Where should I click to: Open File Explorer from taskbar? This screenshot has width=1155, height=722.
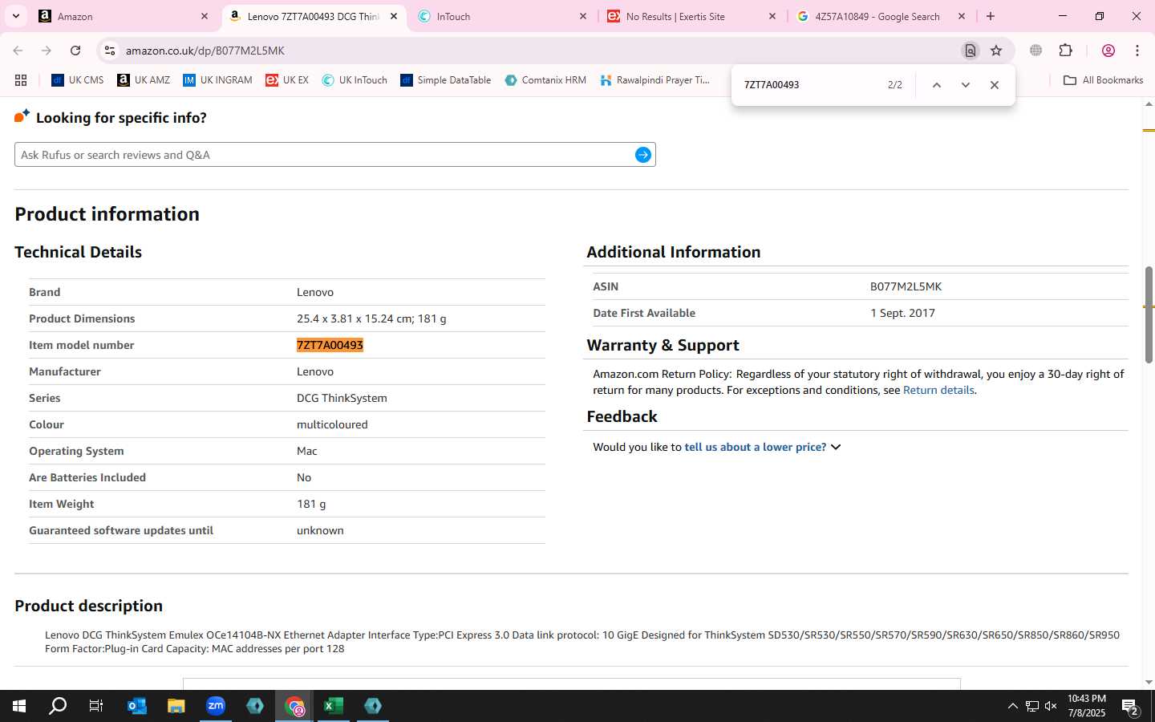click(x=176, y=706)
